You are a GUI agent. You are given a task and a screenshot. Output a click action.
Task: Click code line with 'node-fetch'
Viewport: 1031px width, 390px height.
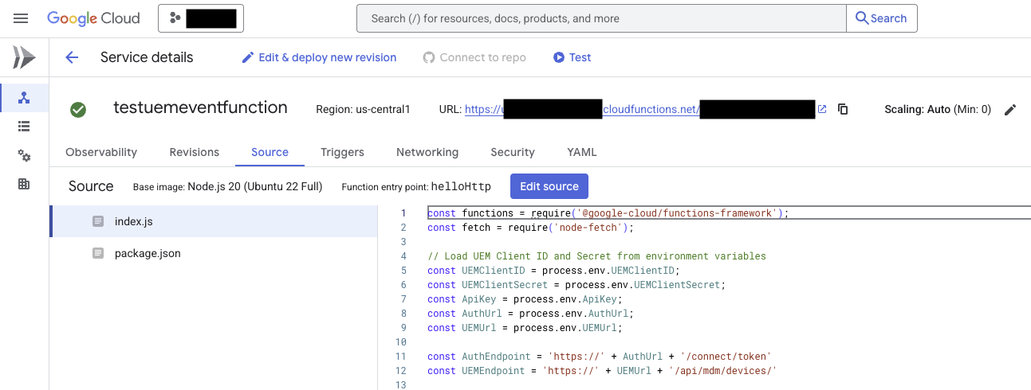(x=530, y=228)
